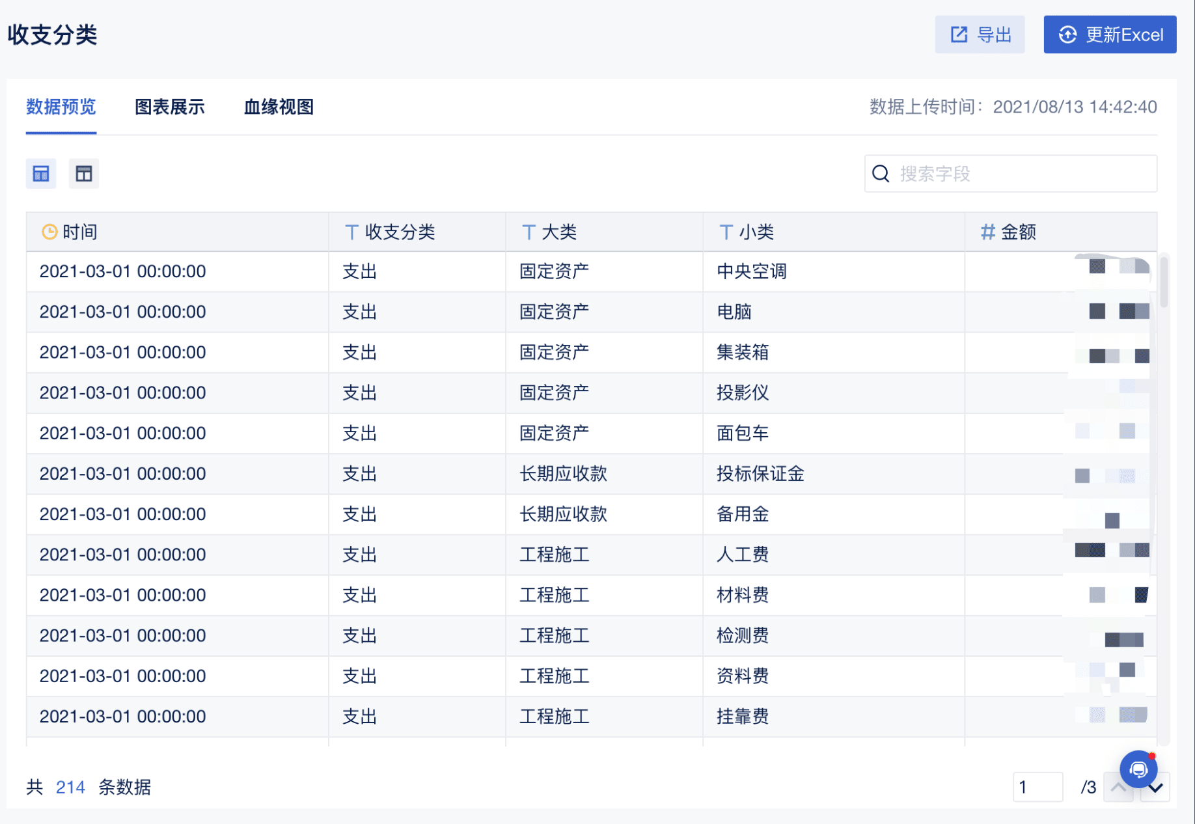The image size is (1195, 824).
Task: Click the 214 record count
Action: click(x=70, y=787)
